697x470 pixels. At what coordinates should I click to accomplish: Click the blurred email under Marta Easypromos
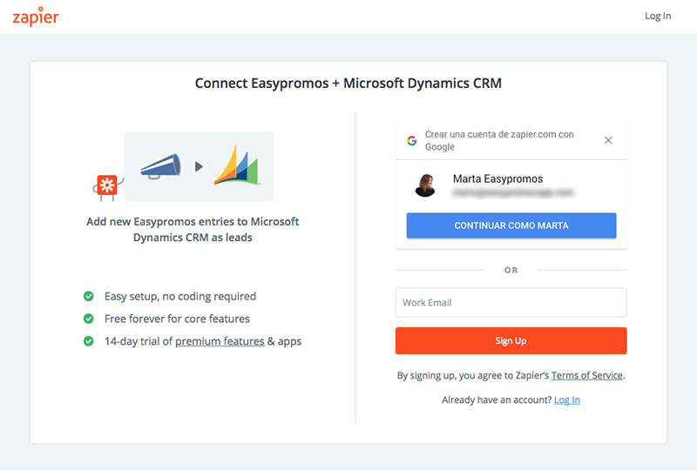pyautogui.click(x=513, y=193)
